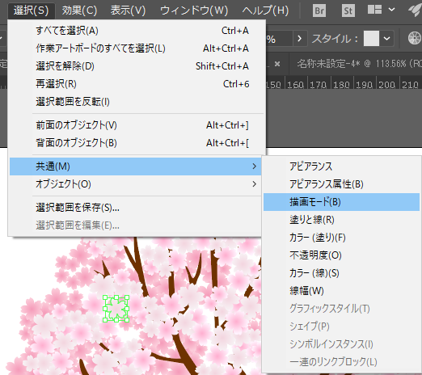The width and height of the screenshot is (422, 375).
Task: Open the 選択(S) menu
Action: click(32, 11)
